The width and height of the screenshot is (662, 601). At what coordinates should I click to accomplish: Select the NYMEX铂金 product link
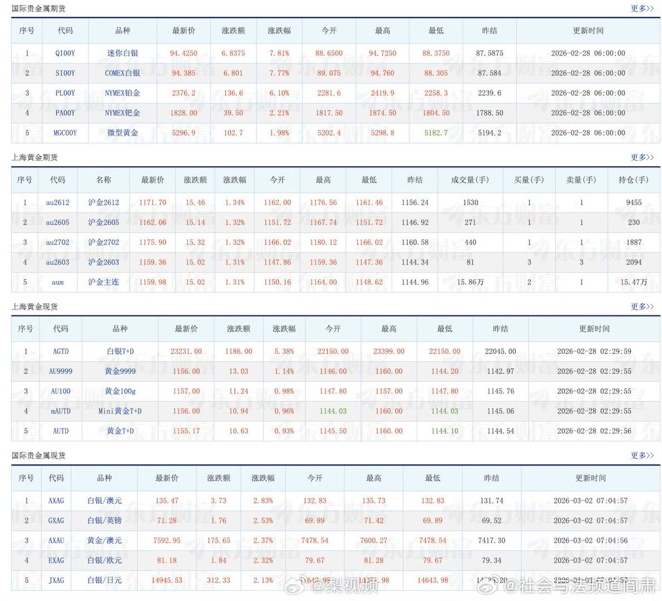coord(122,93)
